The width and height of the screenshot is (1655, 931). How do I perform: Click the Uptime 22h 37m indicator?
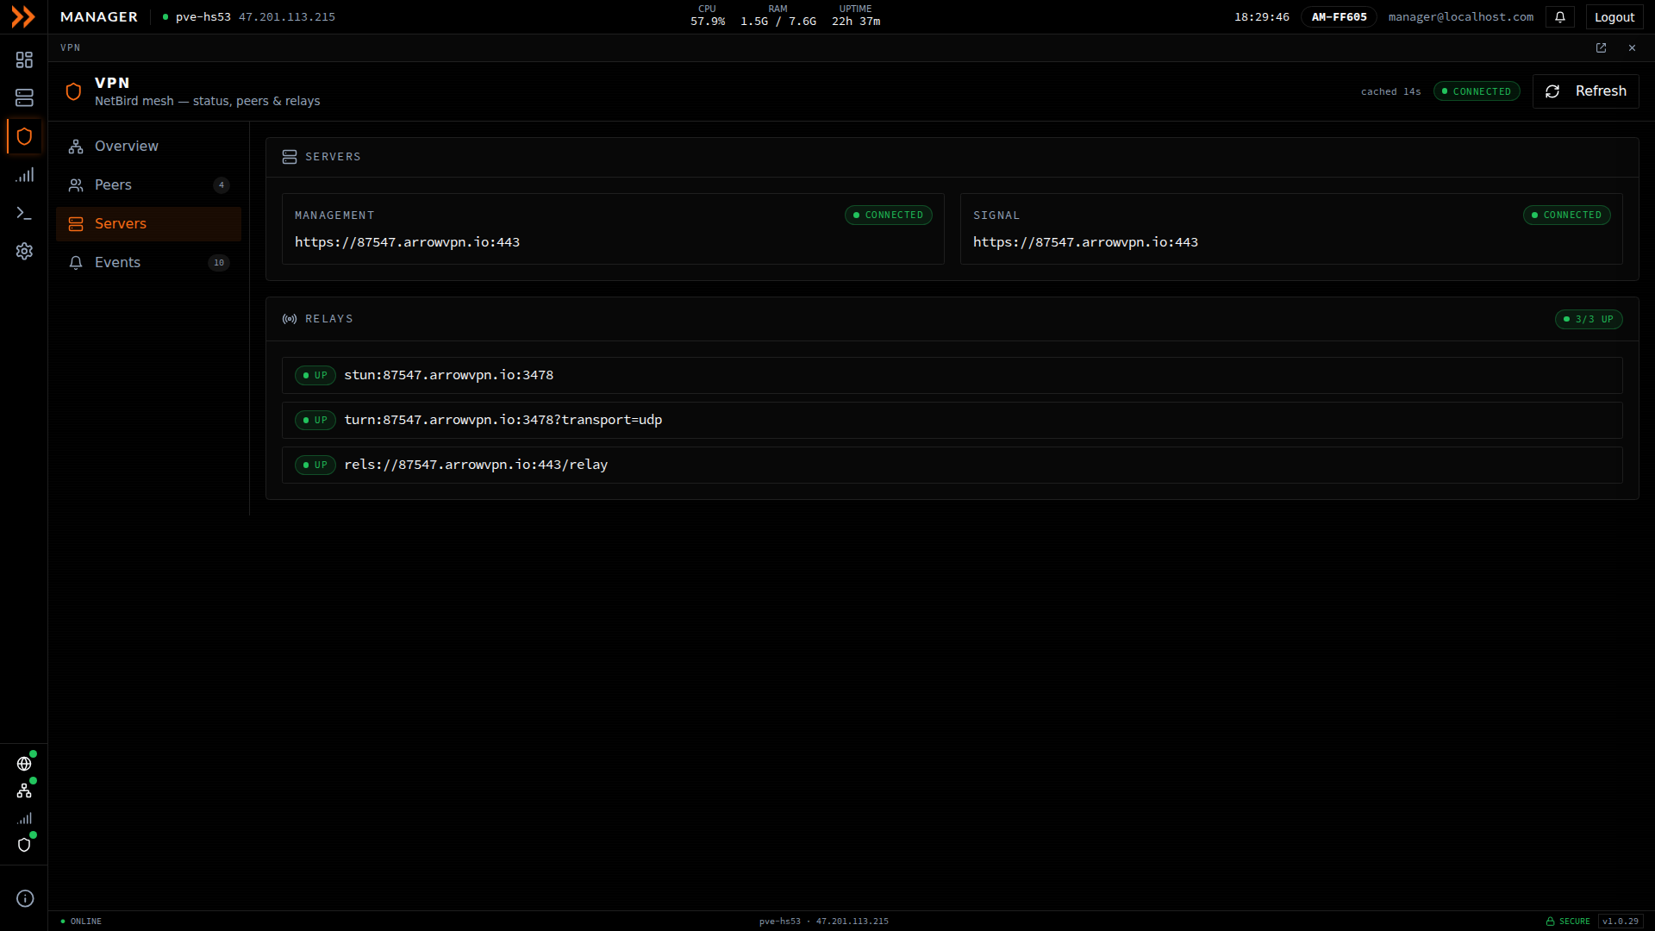click(x=855, y=16)
